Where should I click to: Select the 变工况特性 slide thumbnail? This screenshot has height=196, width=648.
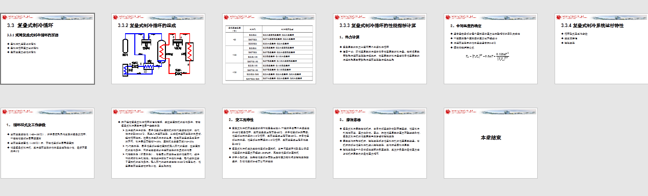coord(269,143)
